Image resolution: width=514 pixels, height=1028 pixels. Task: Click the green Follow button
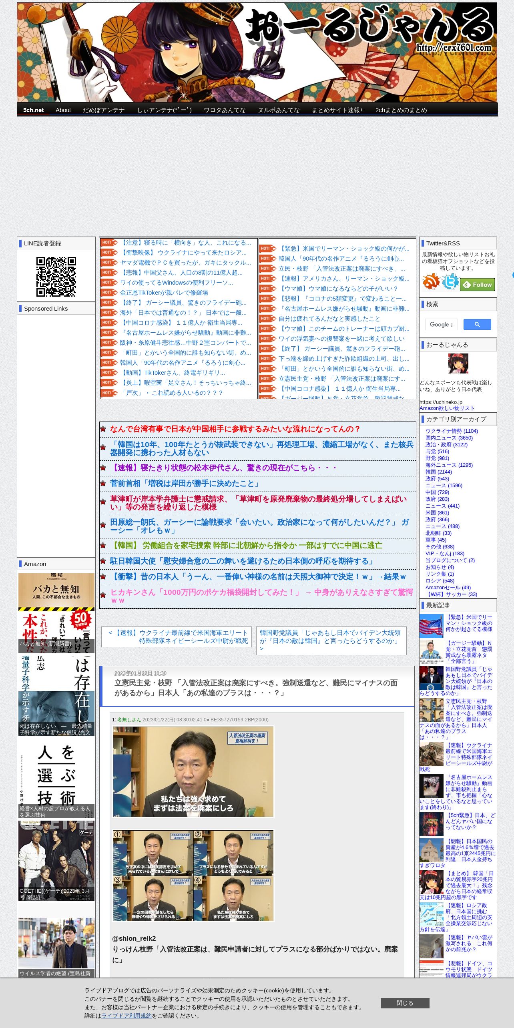[x=478, y=285]
